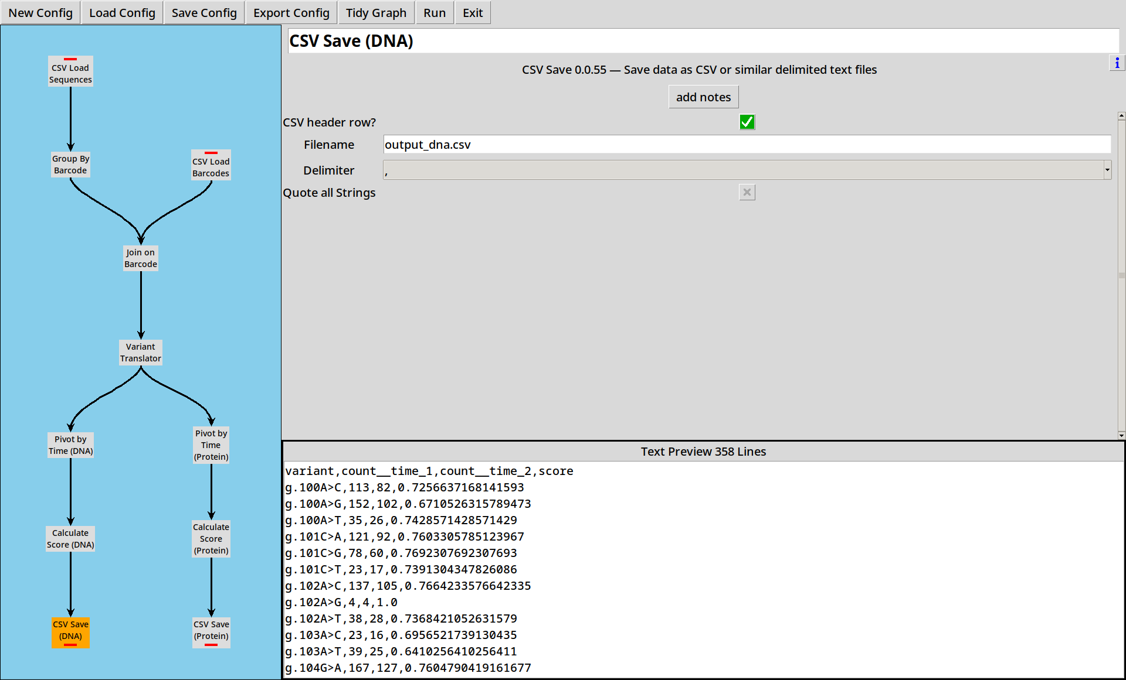Click Save Config in the top bar
Screen dimensions: 1126x680
pos(204,13)
